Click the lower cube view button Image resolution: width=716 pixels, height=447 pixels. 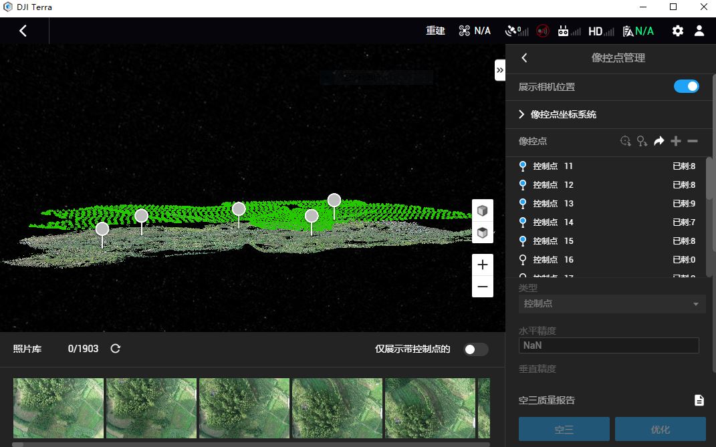(482, 233)
